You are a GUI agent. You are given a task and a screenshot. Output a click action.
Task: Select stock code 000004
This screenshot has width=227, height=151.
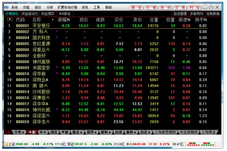pos(22,38)
